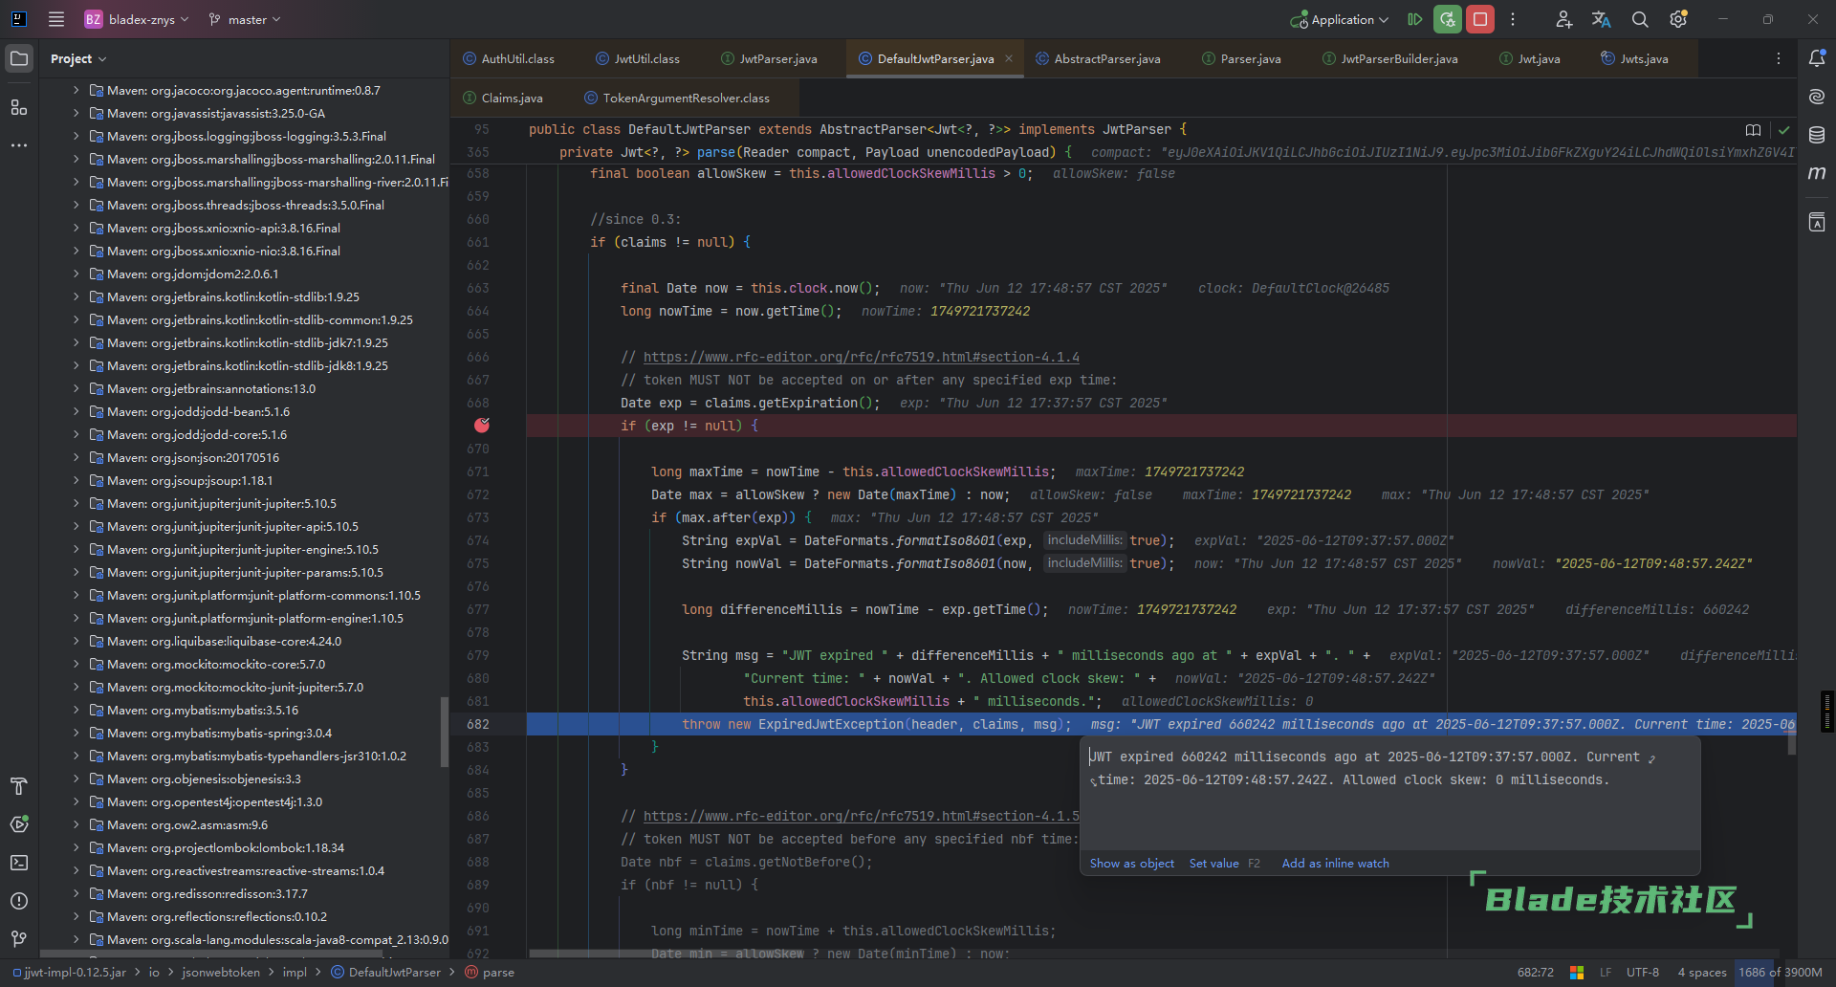Switch to the AuthUtil.class tab

pyautogui.click(x=509, y=58)
